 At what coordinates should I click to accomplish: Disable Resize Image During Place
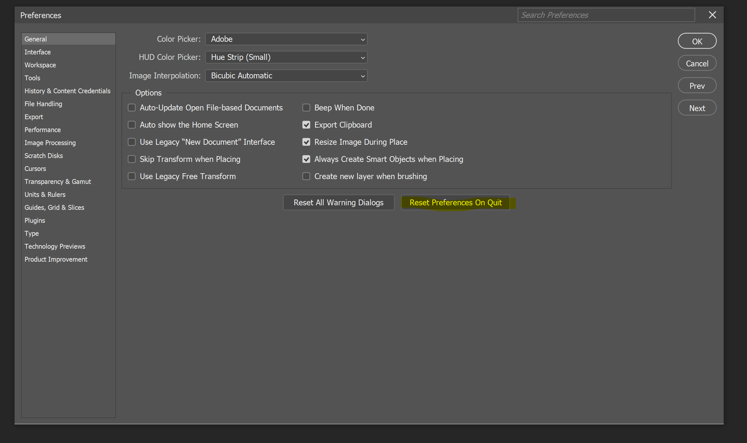pos(306,142)
